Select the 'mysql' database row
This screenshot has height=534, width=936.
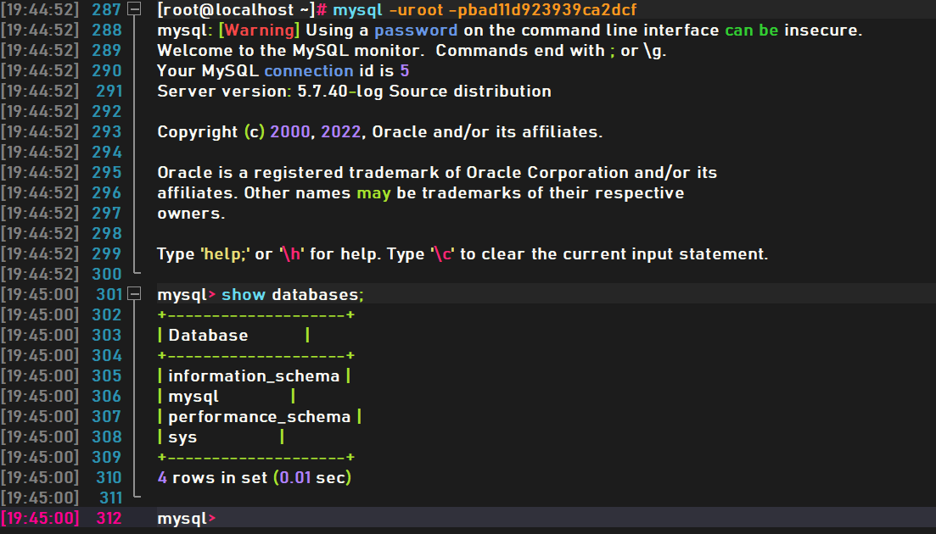[227, 397]
